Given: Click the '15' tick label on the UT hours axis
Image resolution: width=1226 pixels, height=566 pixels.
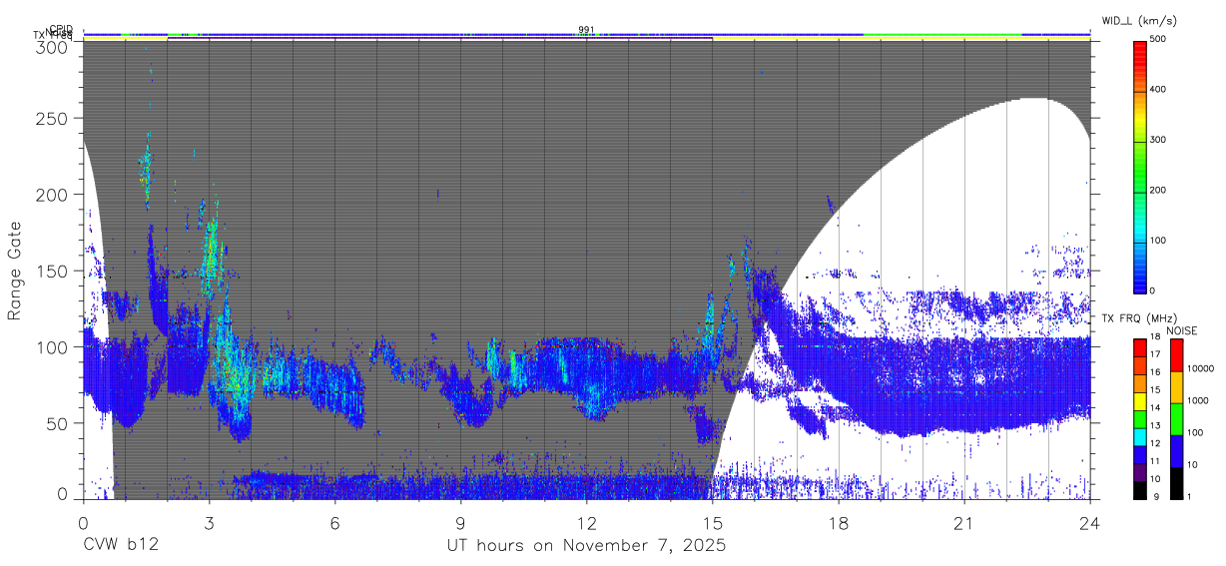Looking at the screenshot, I should click(x=712, y=523).
